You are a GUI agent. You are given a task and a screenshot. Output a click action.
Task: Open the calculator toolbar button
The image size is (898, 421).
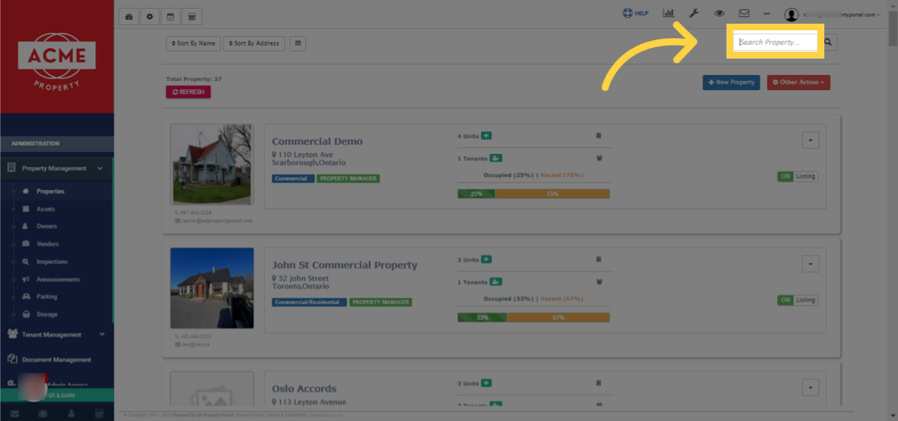[x=191, y=16]
